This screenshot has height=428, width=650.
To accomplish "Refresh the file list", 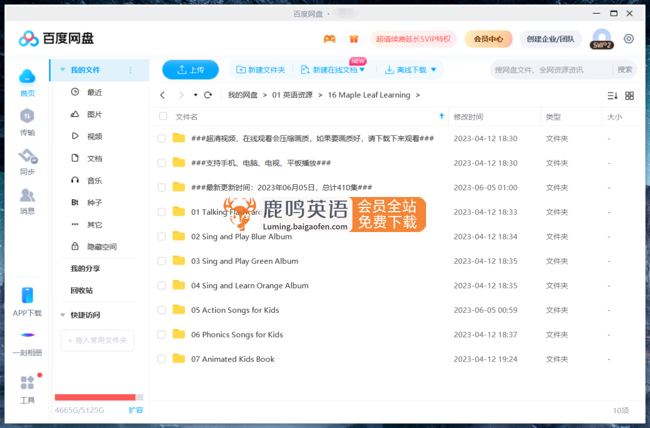I will tap(208, 95).
